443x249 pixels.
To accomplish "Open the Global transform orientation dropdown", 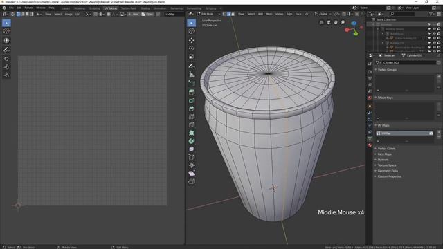I will pos(323,14).
